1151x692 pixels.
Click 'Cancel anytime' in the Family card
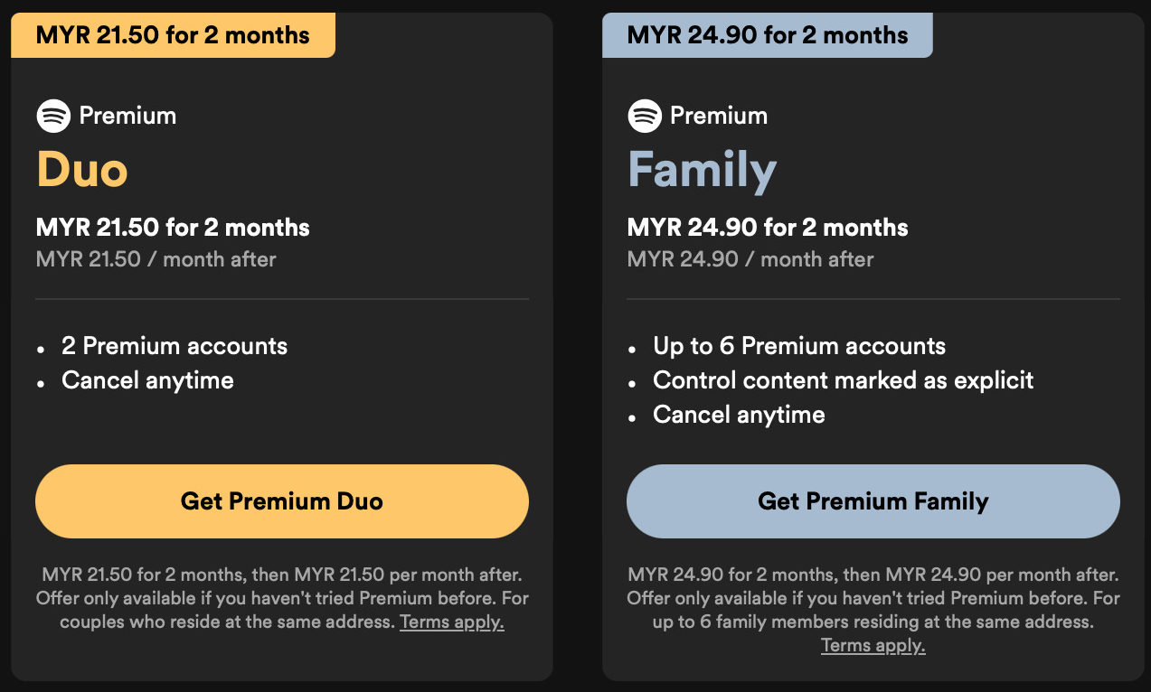tap(739, 415)
